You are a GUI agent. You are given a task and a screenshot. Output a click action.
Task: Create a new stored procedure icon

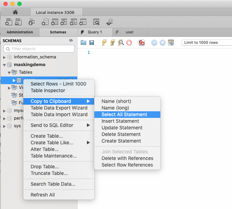click(73, 22)
